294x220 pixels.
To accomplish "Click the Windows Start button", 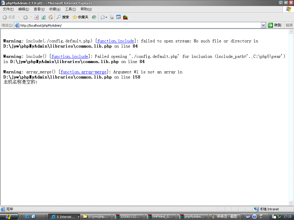I will (x=9, y=217).
